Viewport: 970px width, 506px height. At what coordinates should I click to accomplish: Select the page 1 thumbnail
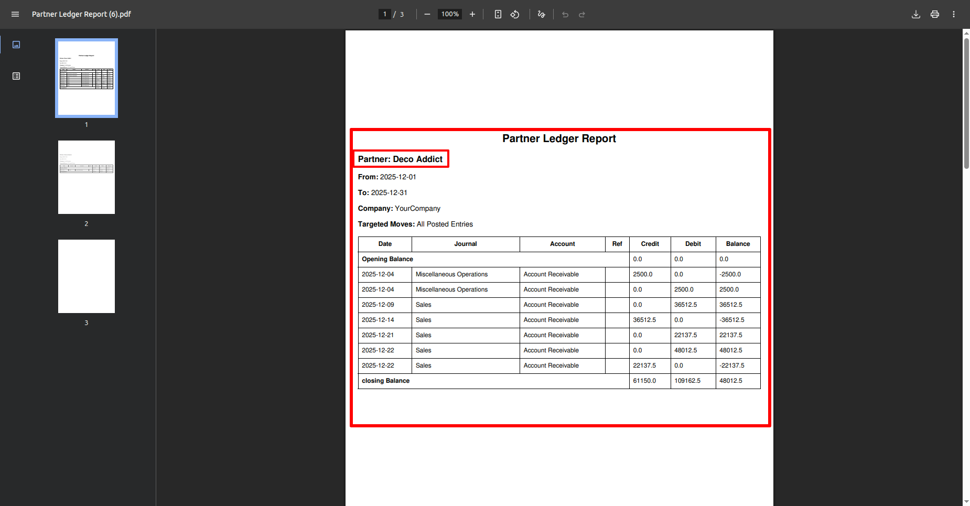87,78
